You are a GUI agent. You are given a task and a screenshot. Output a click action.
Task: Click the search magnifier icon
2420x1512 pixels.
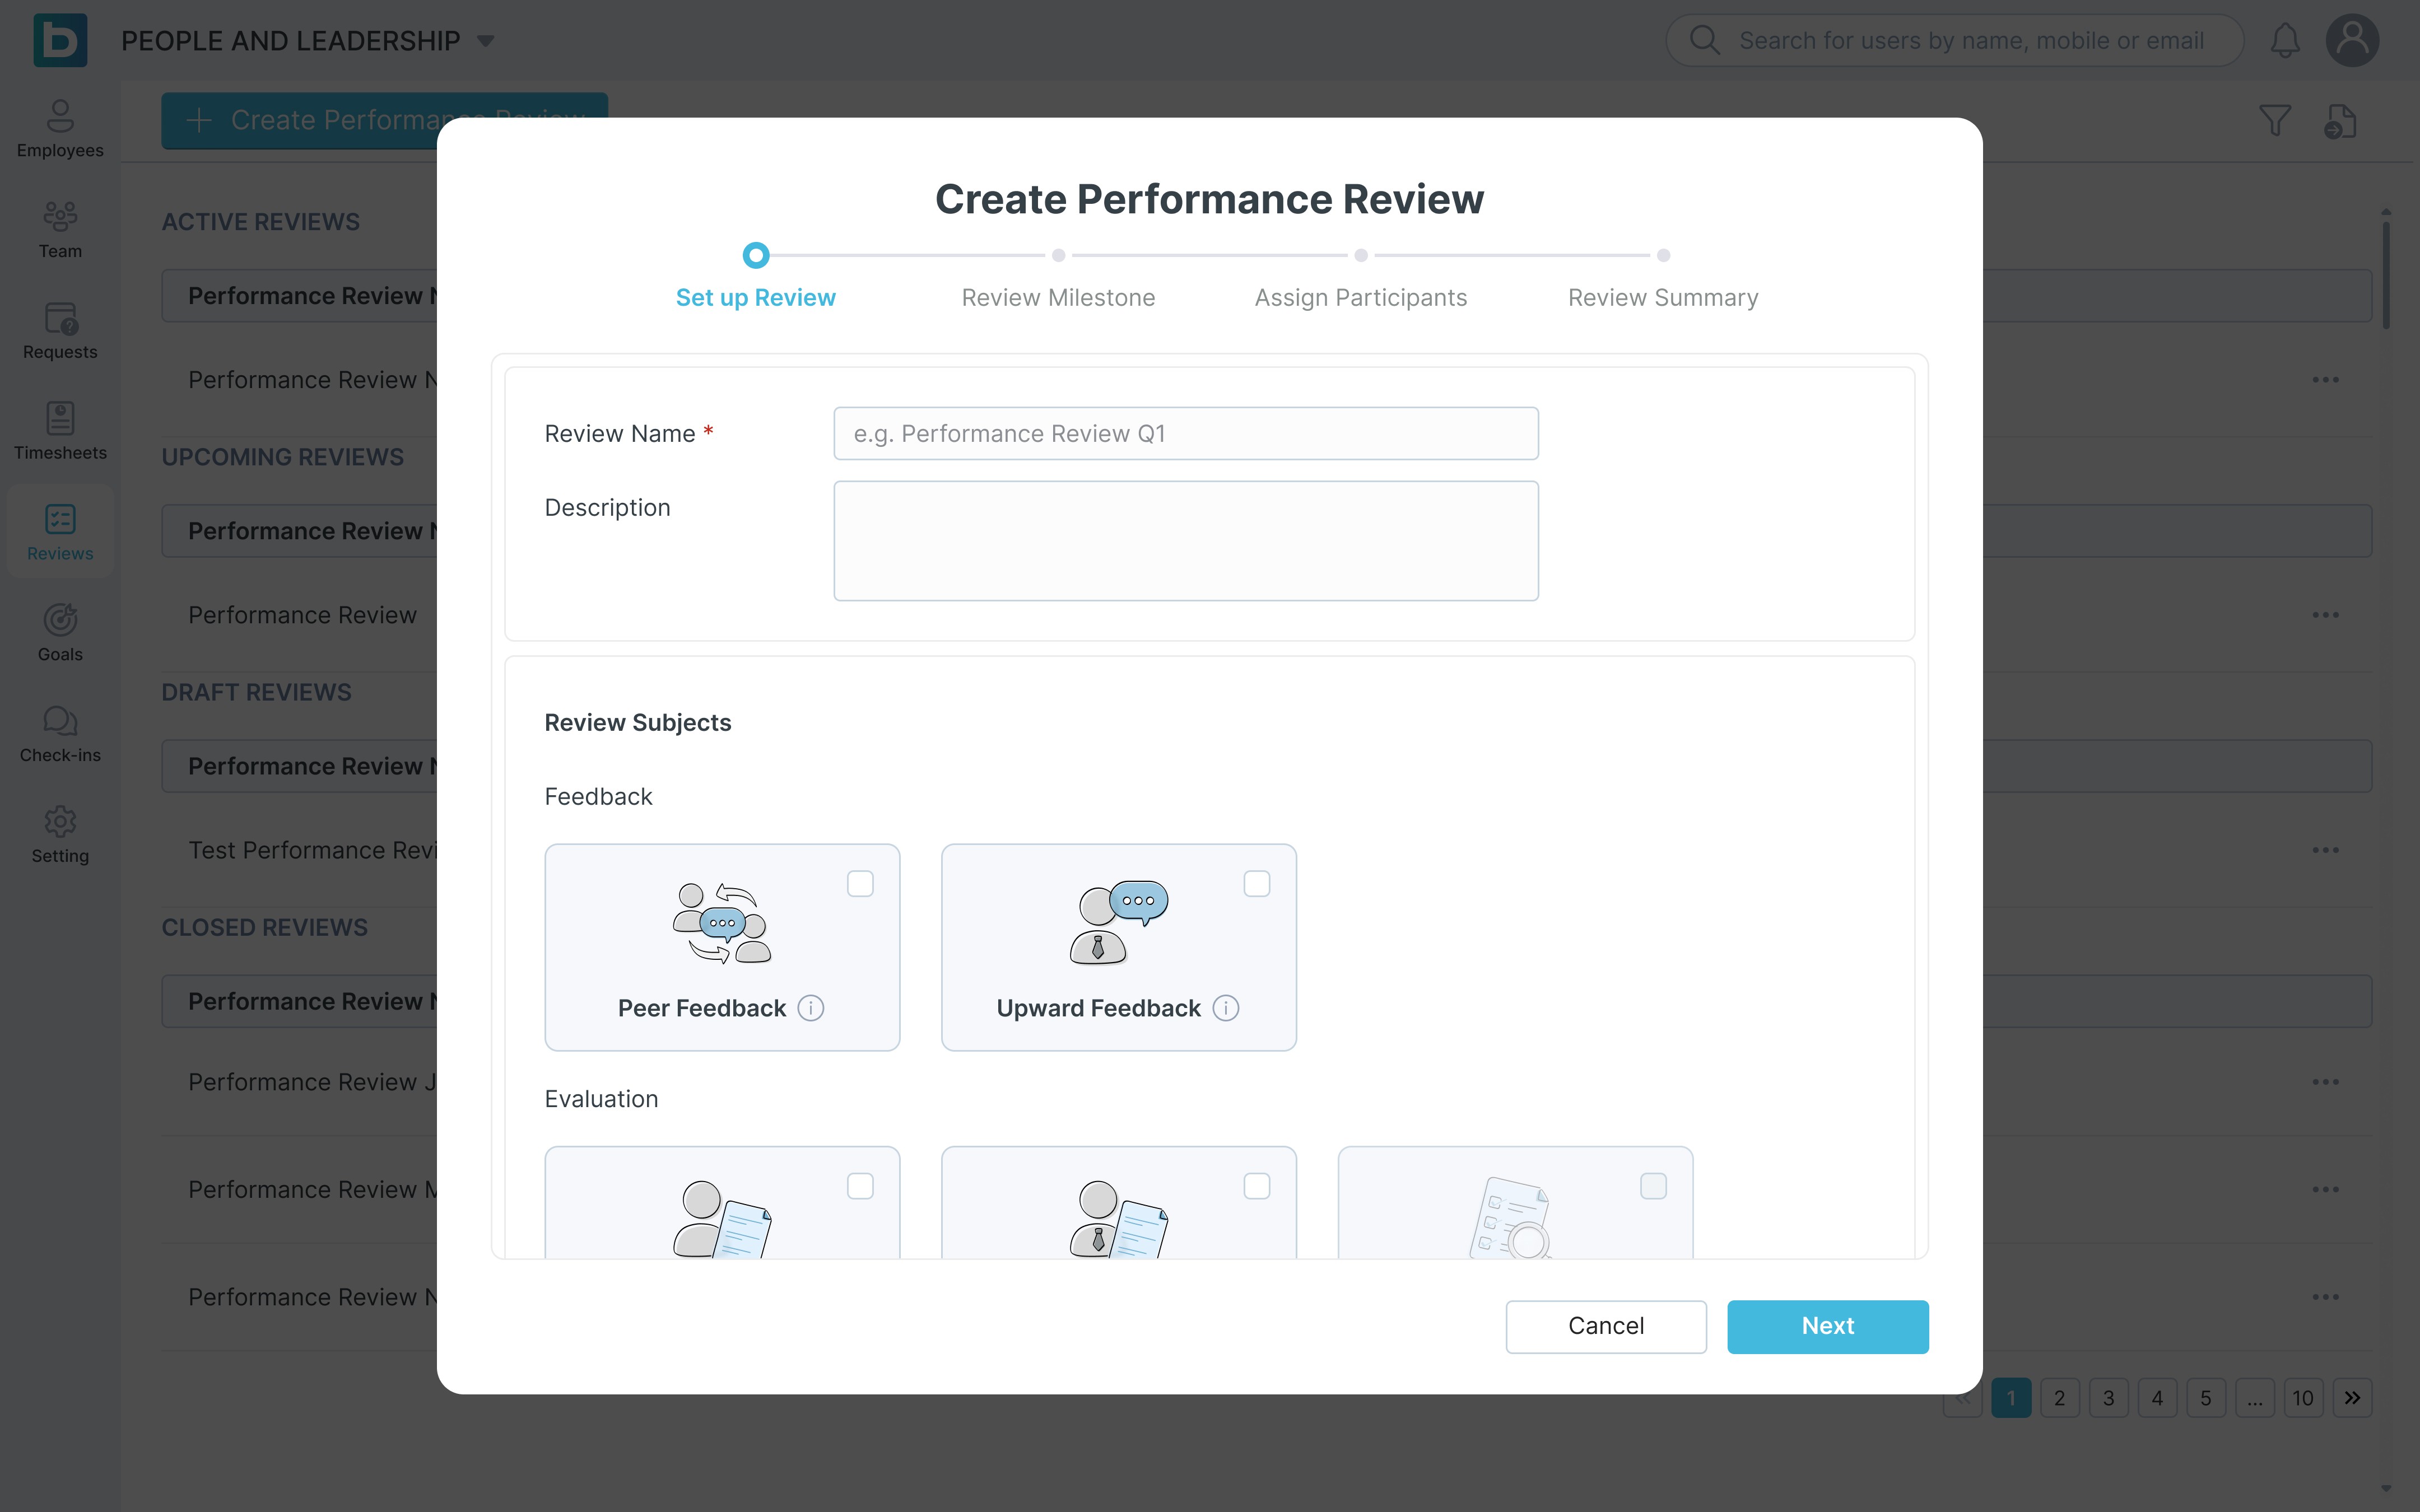click(1704, 40)
